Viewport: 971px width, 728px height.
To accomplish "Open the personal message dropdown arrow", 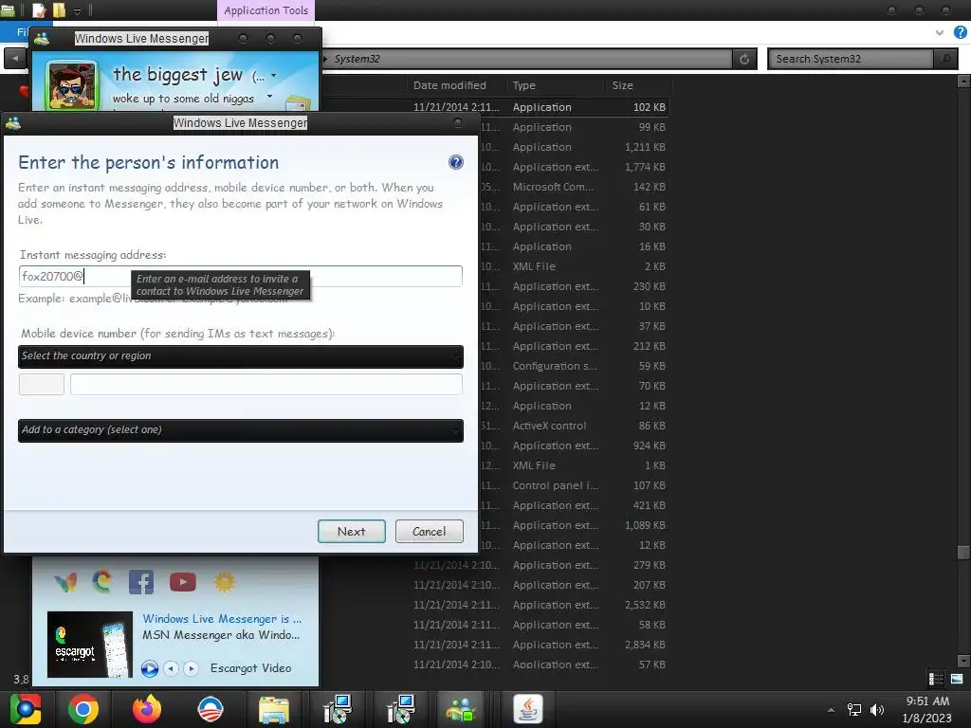I will coord(269,97).
